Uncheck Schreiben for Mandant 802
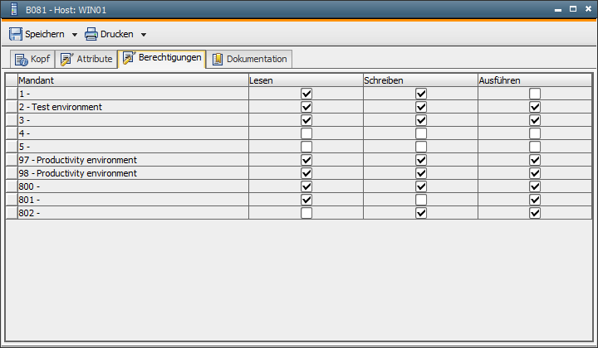This screenshot has height=348, width=598. tap(421, 213)
